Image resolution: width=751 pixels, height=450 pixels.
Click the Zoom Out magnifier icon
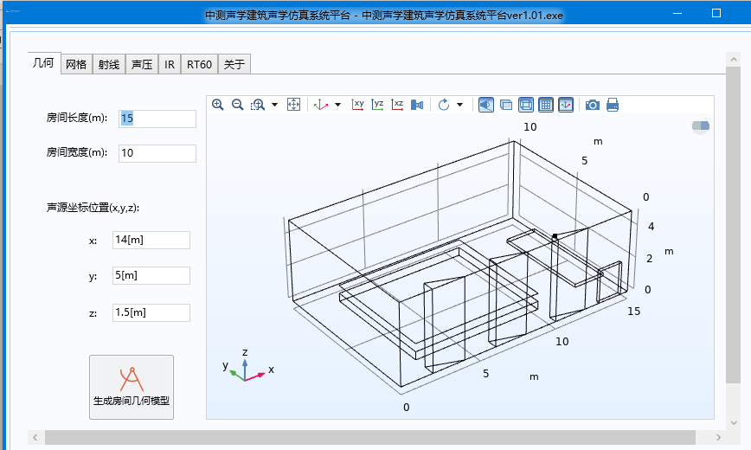tap(237, 105)
